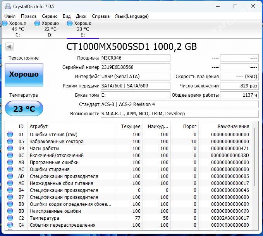The width and height of the screenshot is (263, 236).
Task: Click the previous disk arrow button
Action: tap(9, 47)
